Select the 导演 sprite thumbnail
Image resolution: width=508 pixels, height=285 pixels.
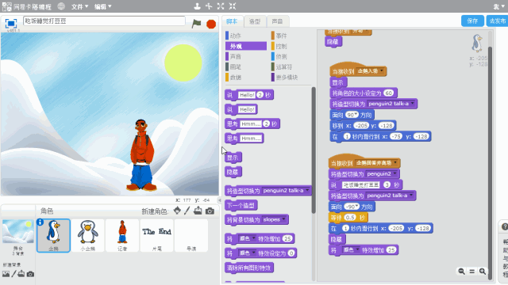point(191,235)
